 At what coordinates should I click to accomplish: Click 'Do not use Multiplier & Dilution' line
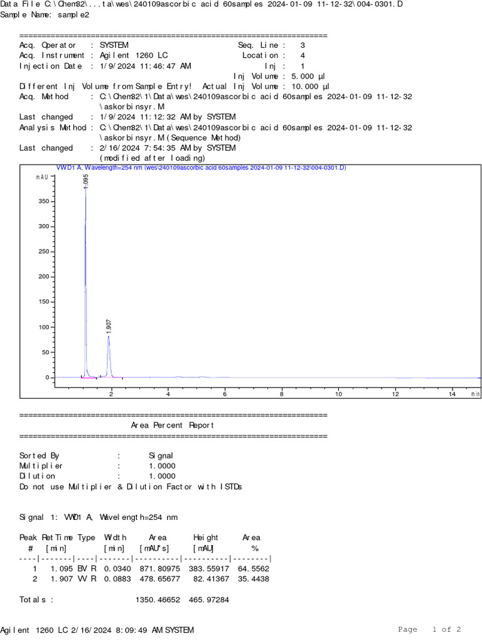[x=131, y=487]
